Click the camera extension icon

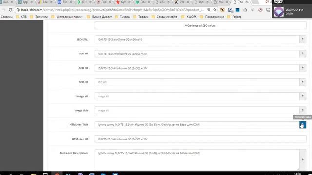(245, 10)
